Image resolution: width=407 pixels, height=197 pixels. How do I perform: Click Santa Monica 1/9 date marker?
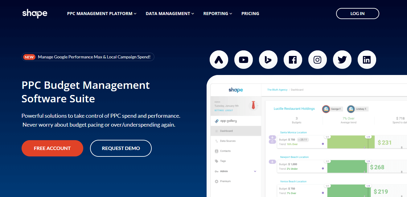[x=368, y=136]
